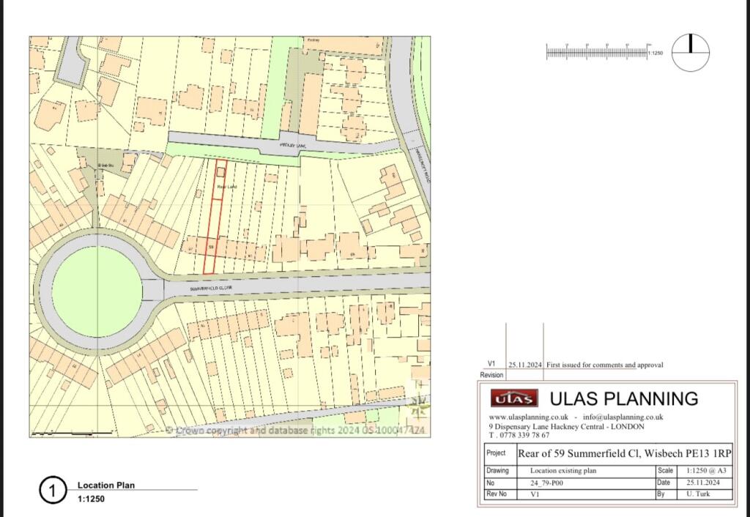The height and width of the screenshot is (517, 750).
Task: Click the info@ulasplanning.co.uk email address
Action: 623,417
